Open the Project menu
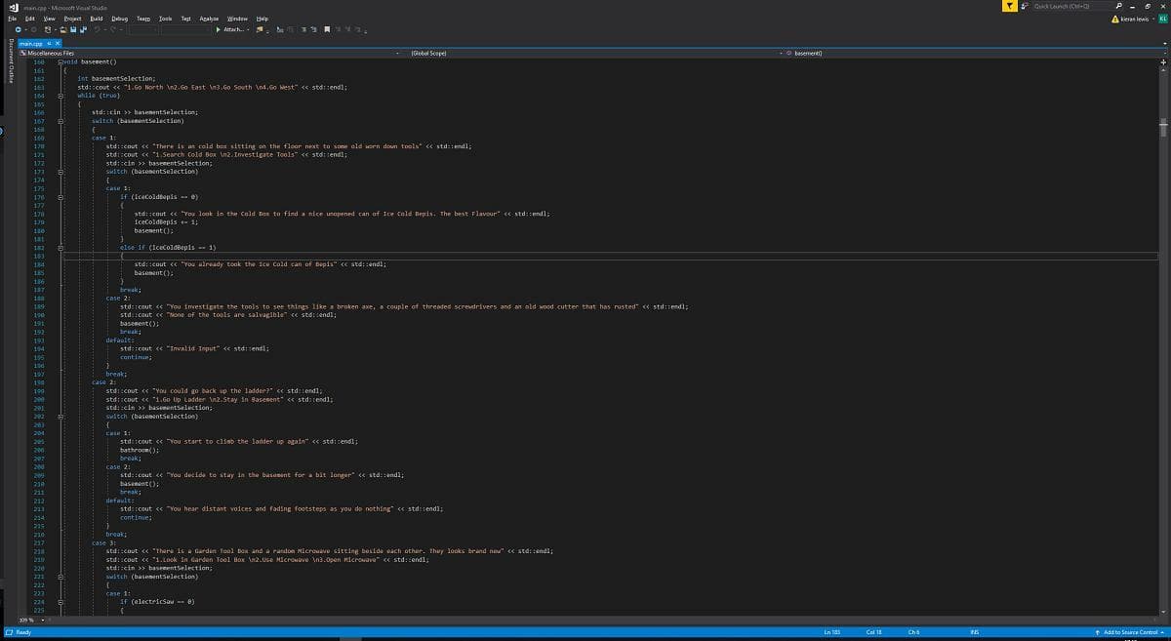The height and width of the screenshot is (641, 1171). pos(73,19)
